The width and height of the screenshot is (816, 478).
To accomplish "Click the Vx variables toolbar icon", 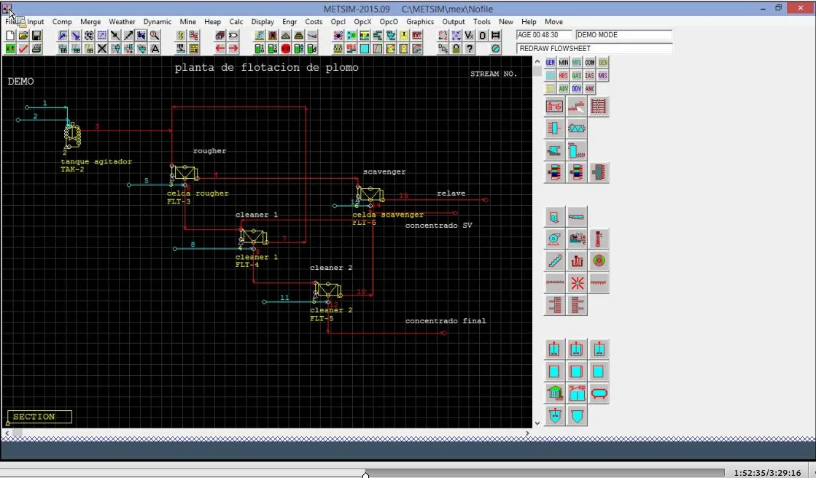I will [468, 34].
